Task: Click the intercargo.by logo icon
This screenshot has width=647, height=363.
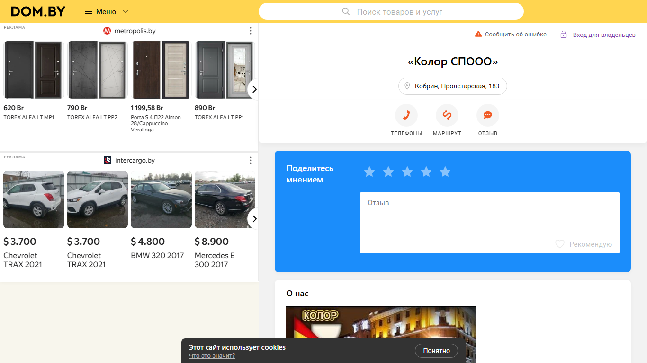Action: coord(108,160)
